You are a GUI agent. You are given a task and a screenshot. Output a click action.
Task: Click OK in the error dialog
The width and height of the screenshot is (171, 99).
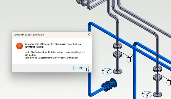coord(81,68)
